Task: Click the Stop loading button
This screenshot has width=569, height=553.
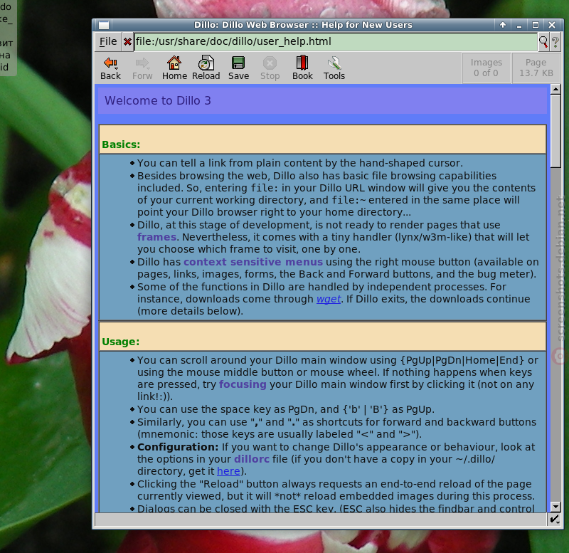Action: [x=270, y=68]
